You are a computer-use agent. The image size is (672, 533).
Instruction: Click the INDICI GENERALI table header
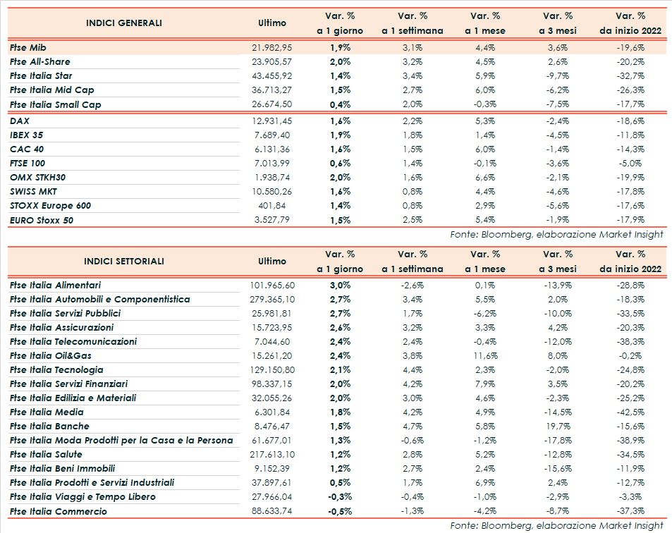coord(124,23)
